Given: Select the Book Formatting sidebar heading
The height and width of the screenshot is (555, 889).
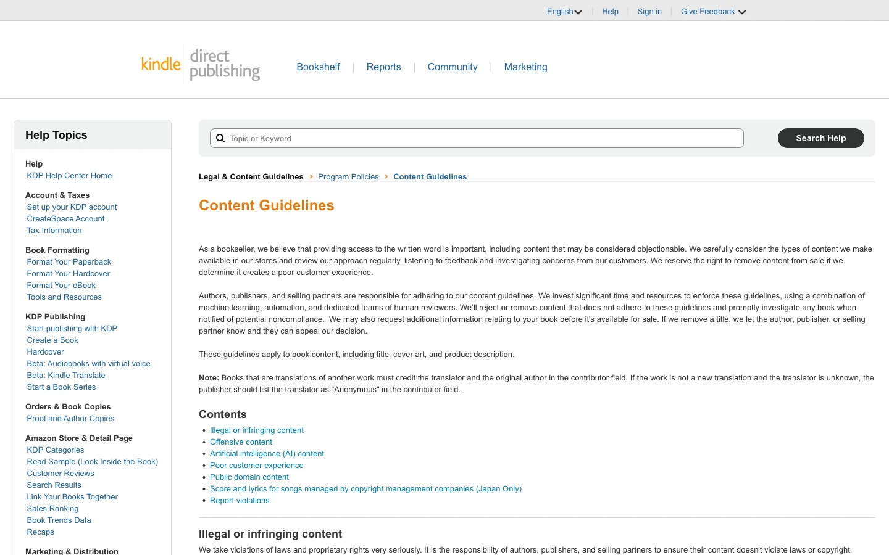Looking at the screenshot, I should pos(57,250).
